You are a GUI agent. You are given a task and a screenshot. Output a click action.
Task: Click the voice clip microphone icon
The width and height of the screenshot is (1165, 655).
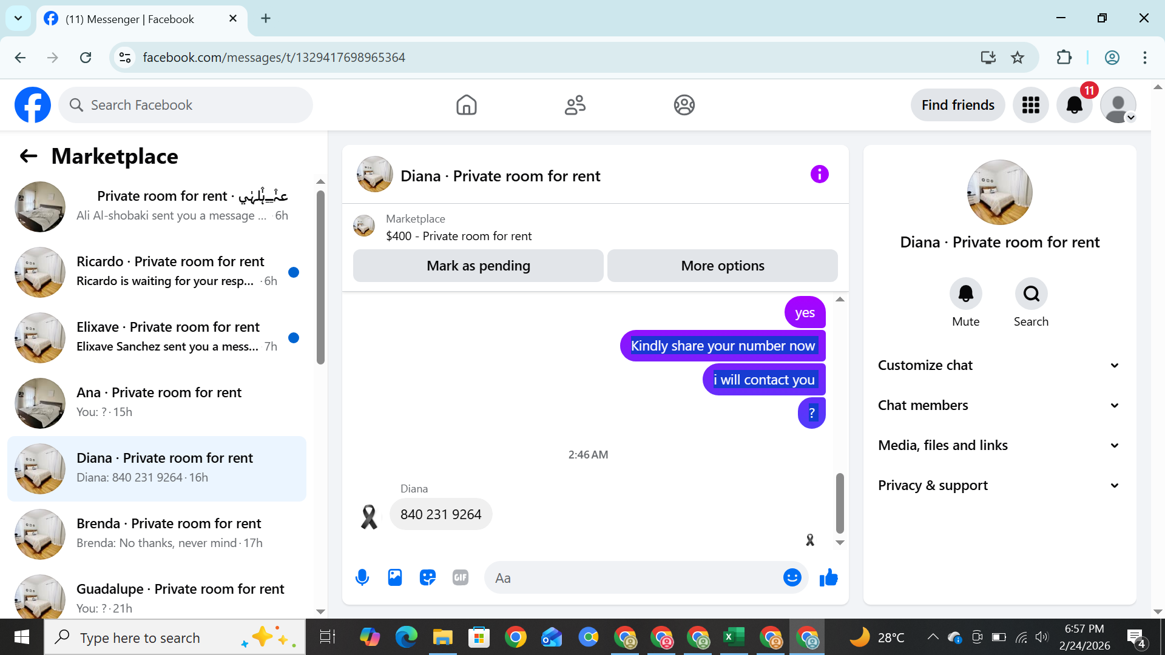pos(362,577)
